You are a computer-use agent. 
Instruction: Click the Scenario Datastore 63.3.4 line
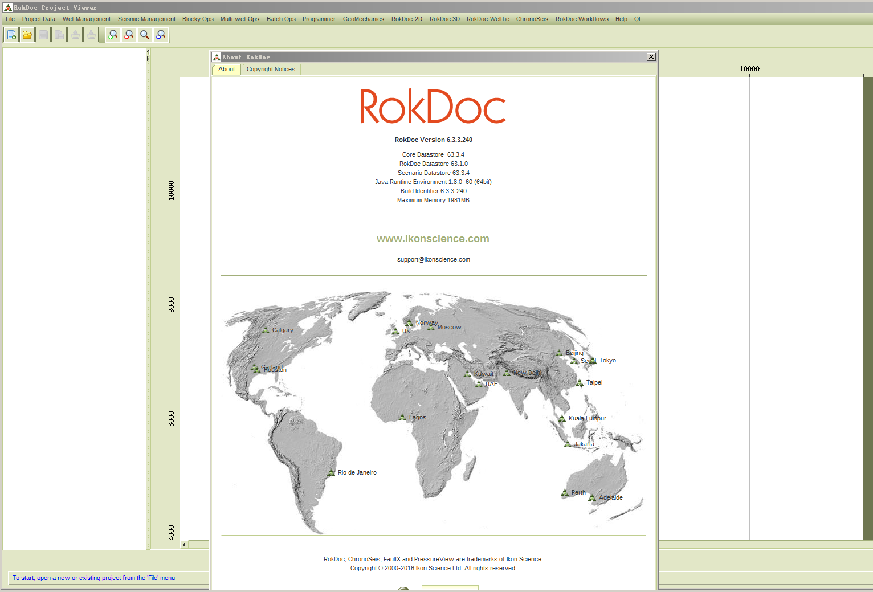[434, 173]
